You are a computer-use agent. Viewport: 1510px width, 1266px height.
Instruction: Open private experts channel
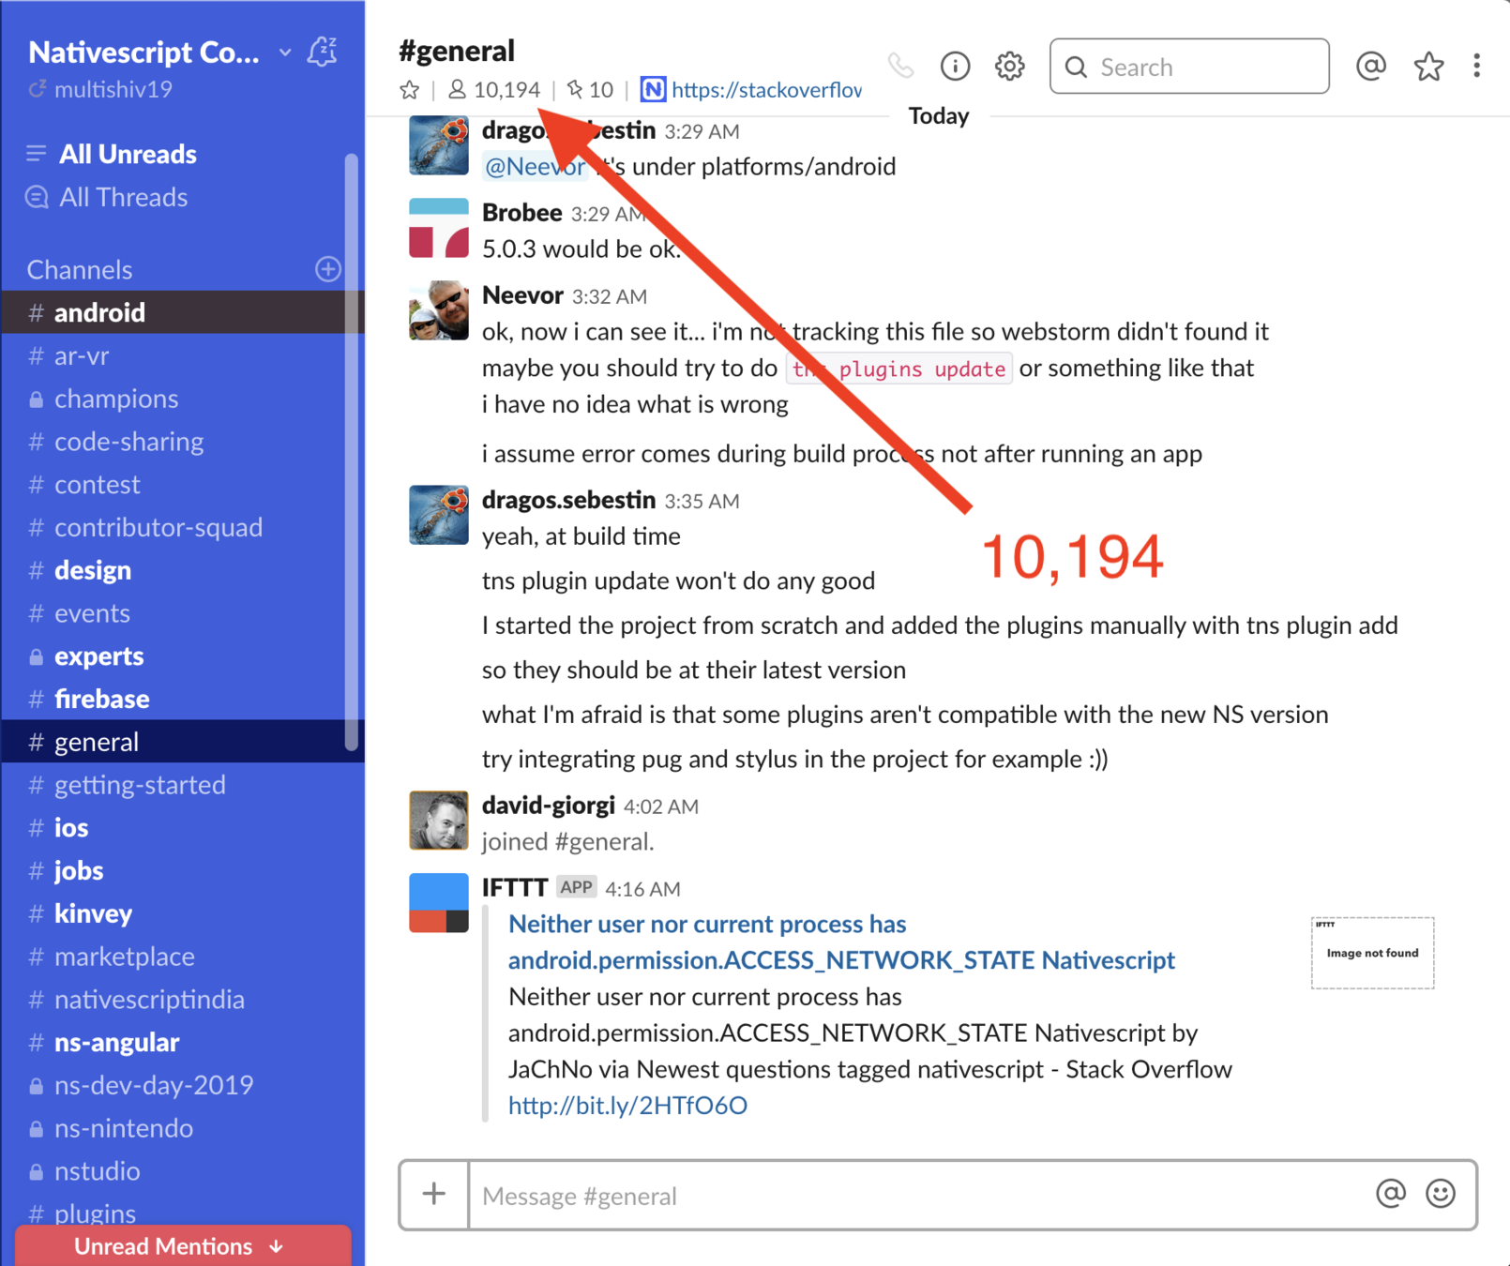tap(181, 656)
